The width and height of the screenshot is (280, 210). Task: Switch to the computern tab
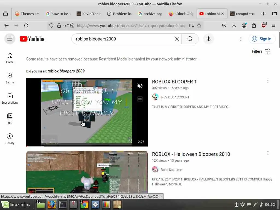tap(243, 14)
